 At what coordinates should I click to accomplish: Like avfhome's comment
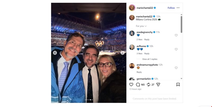176,49
